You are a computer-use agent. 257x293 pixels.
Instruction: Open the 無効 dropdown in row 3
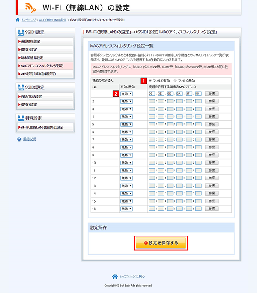[x=126, y=109]
